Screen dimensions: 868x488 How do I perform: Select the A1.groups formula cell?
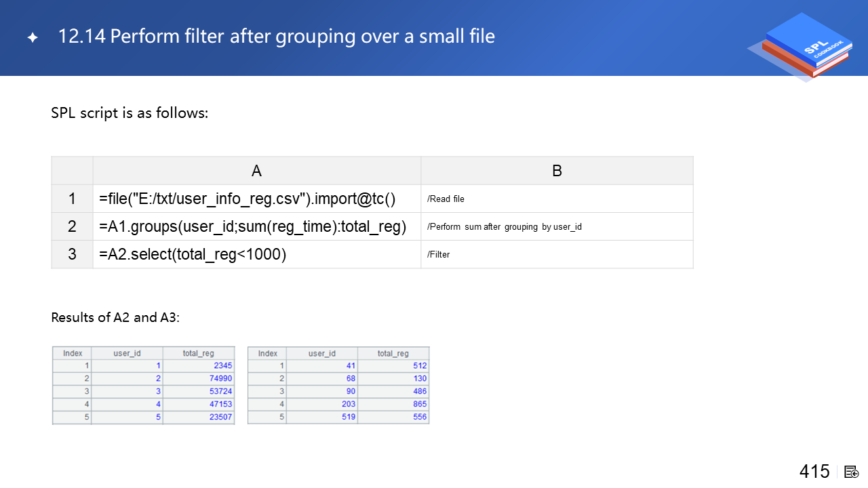[x=252, y=227]
